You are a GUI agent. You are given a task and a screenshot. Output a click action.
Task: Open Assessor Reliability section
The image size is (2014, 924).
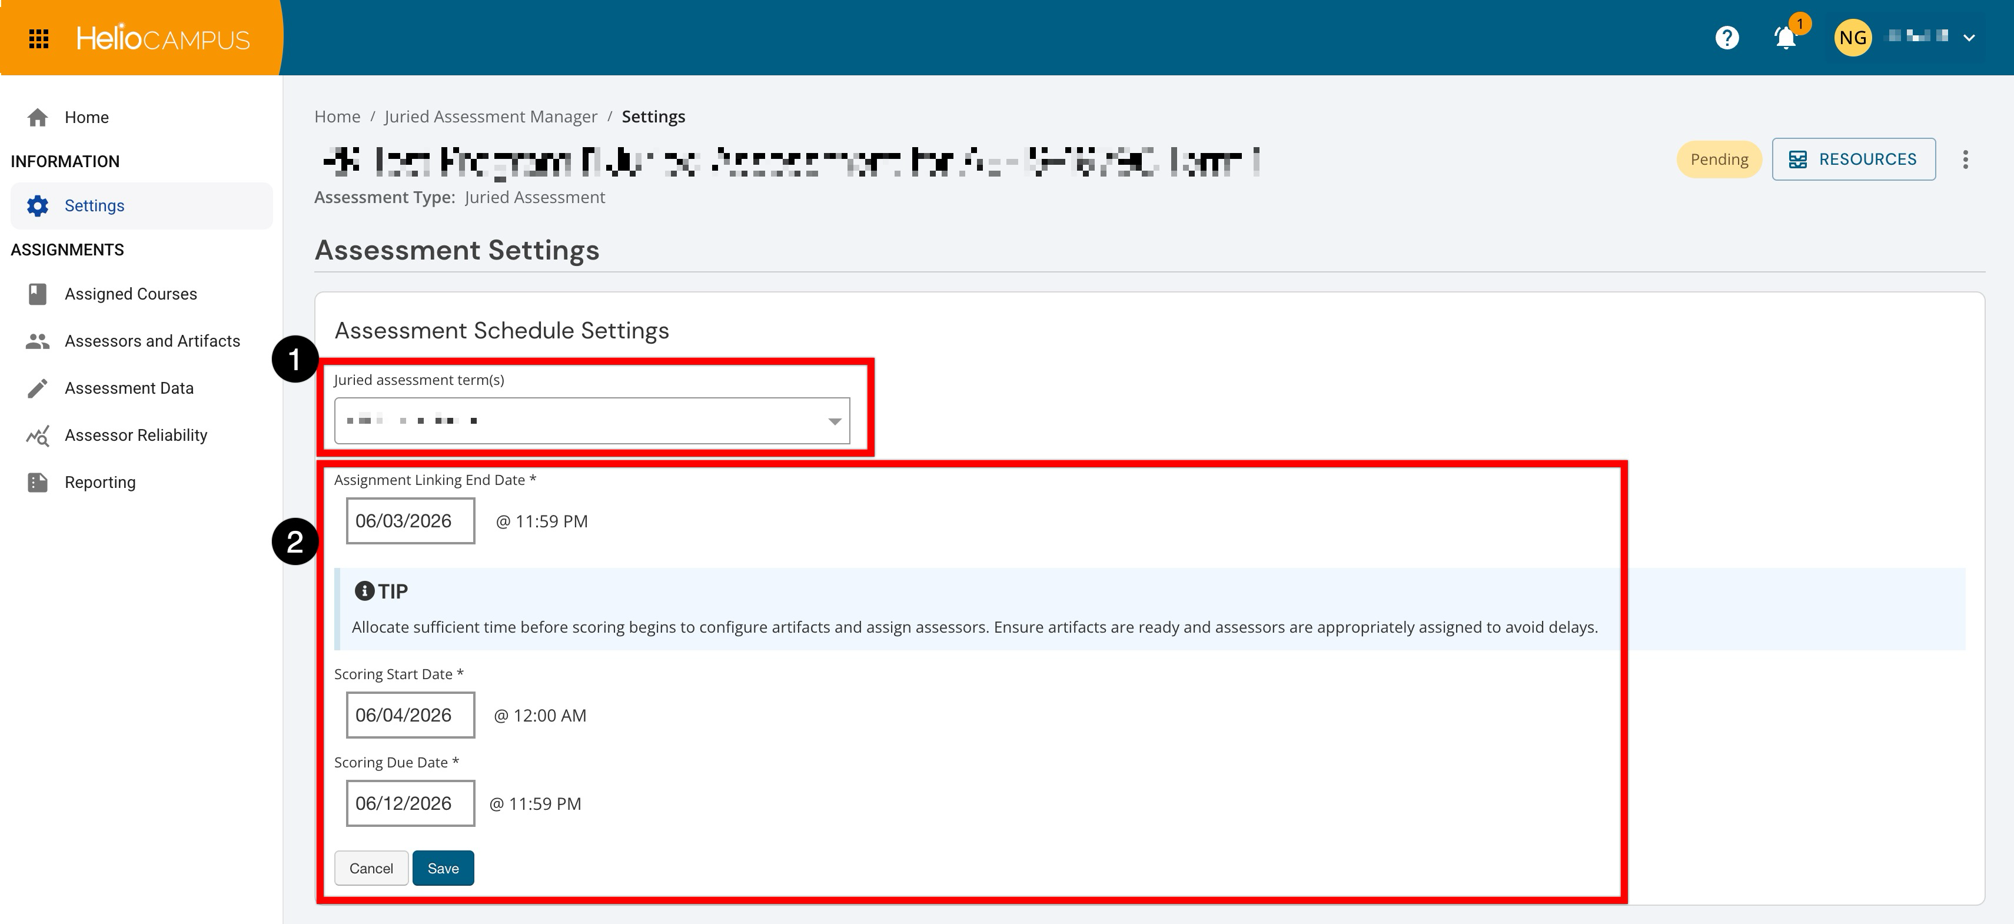(x=141, y=436)
